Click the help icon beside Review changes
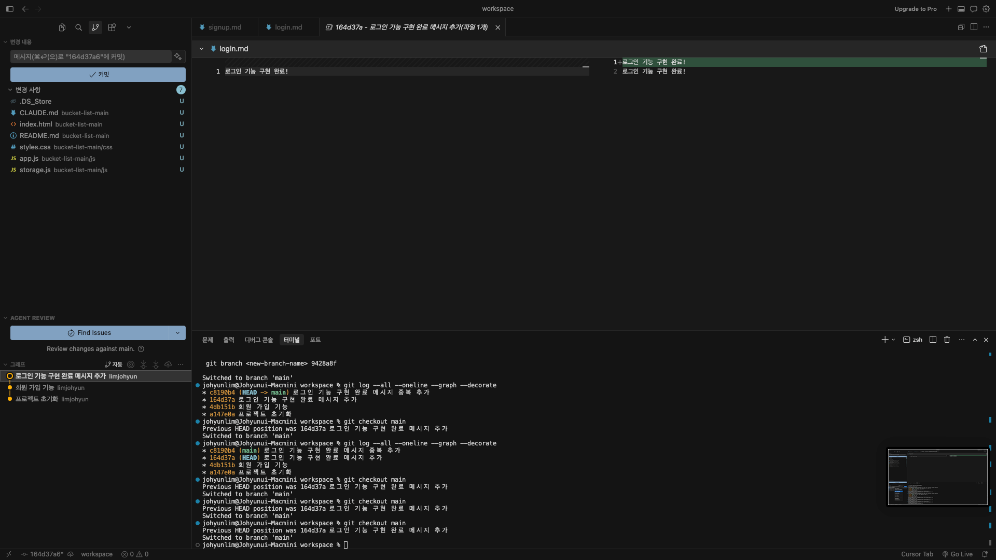This screenshot has width=996, height=560. [141, 349]
